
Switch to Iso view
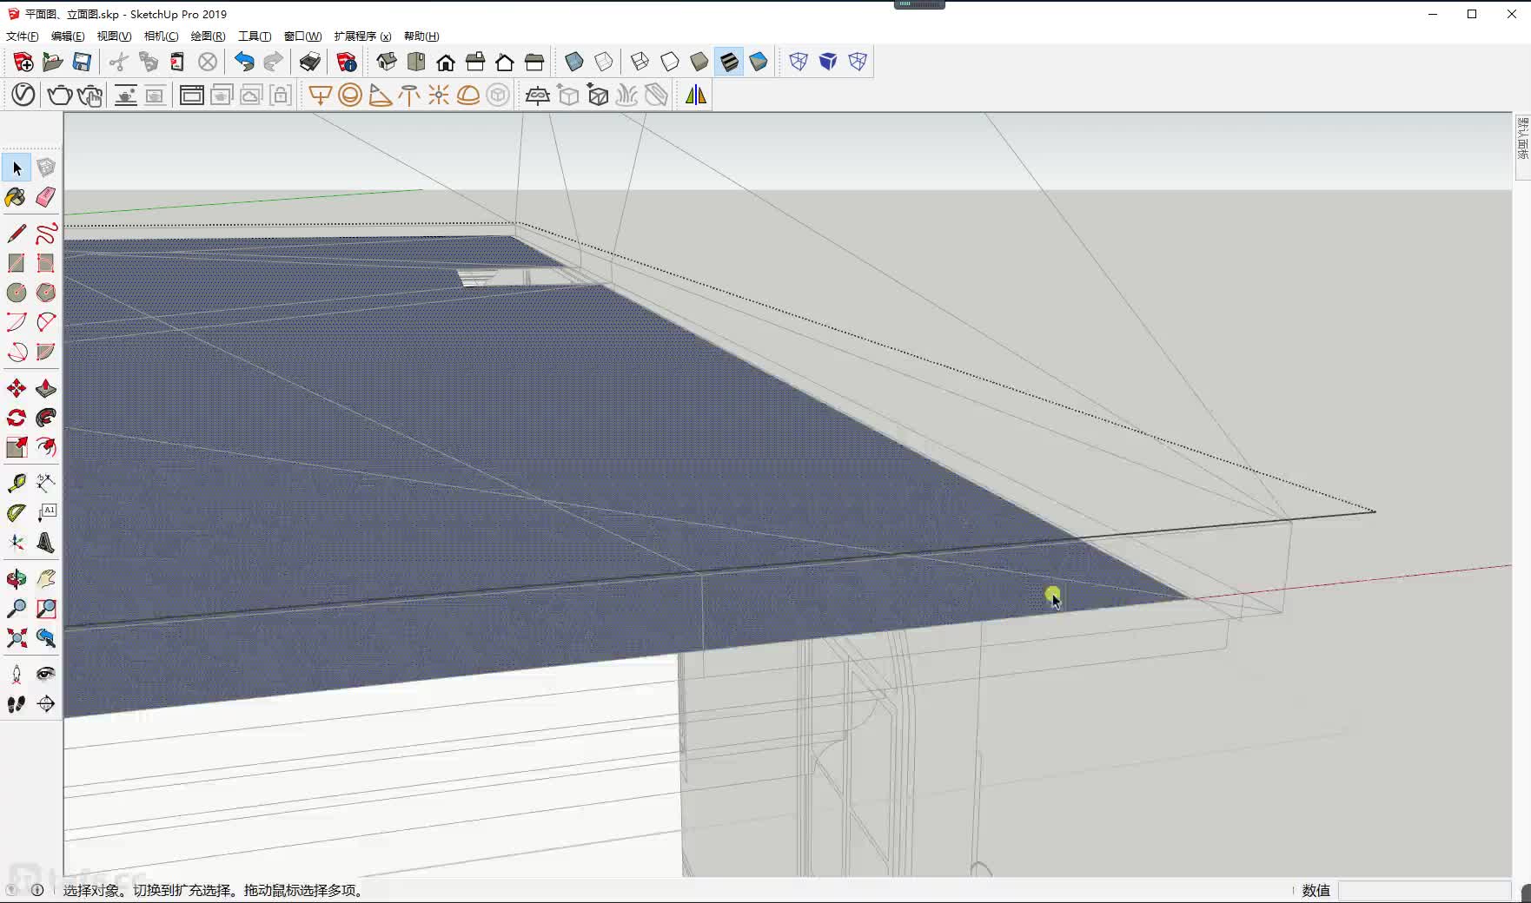(x=387, y=62)
